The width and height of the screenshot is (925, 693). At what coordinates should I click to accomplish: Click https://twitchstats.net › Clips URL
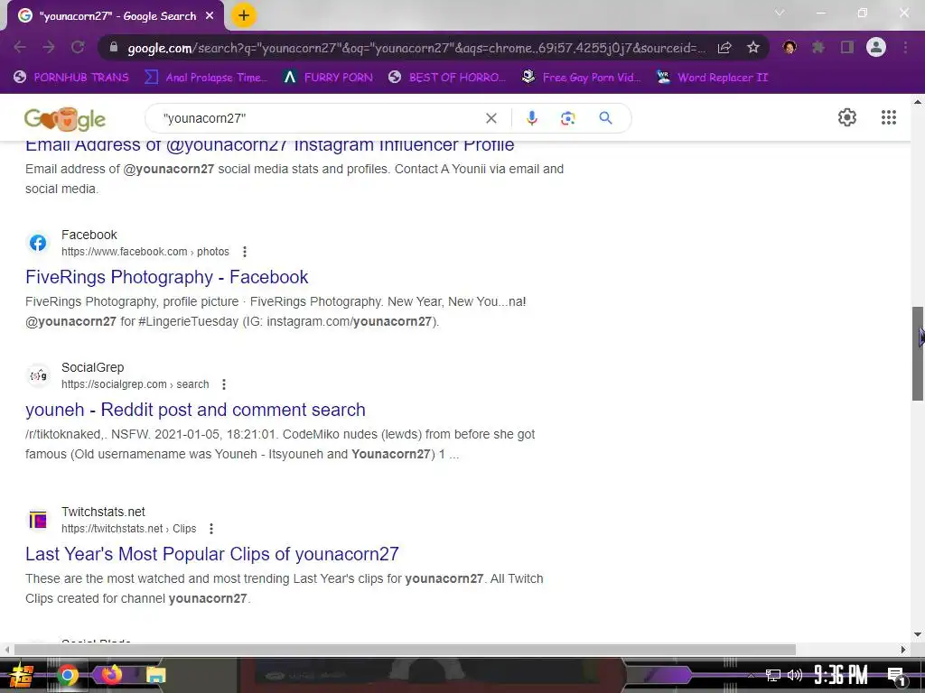[128, 529]
